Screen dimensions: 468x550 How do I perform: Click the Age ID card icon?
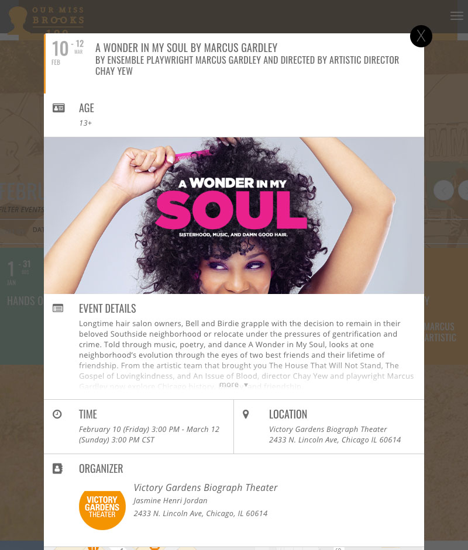point(58,108)
